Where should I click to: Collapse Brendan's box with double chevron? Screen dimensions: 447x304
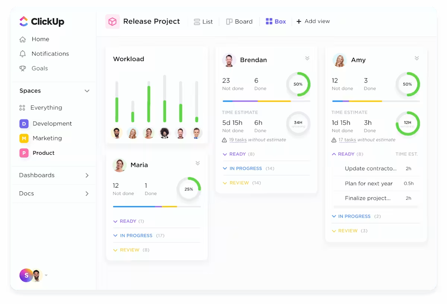pos(307,58)
